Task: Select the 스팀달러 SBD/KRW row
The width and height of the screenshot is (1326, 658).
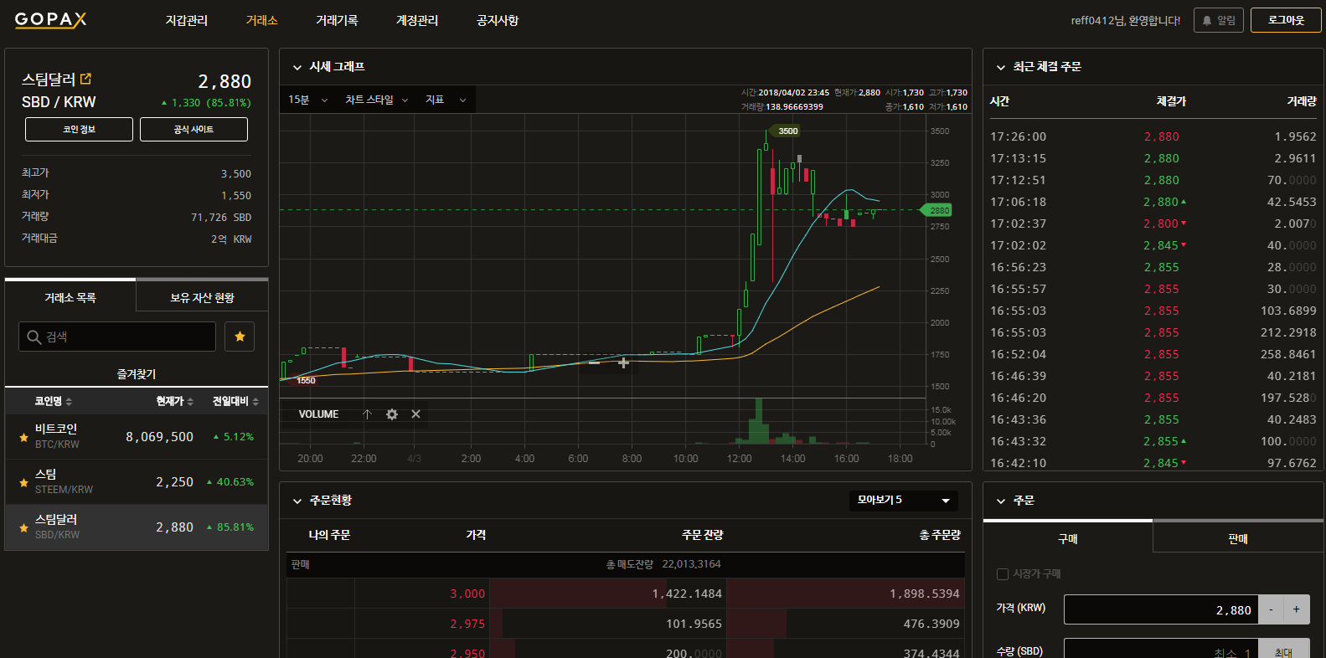Action: 137,527
